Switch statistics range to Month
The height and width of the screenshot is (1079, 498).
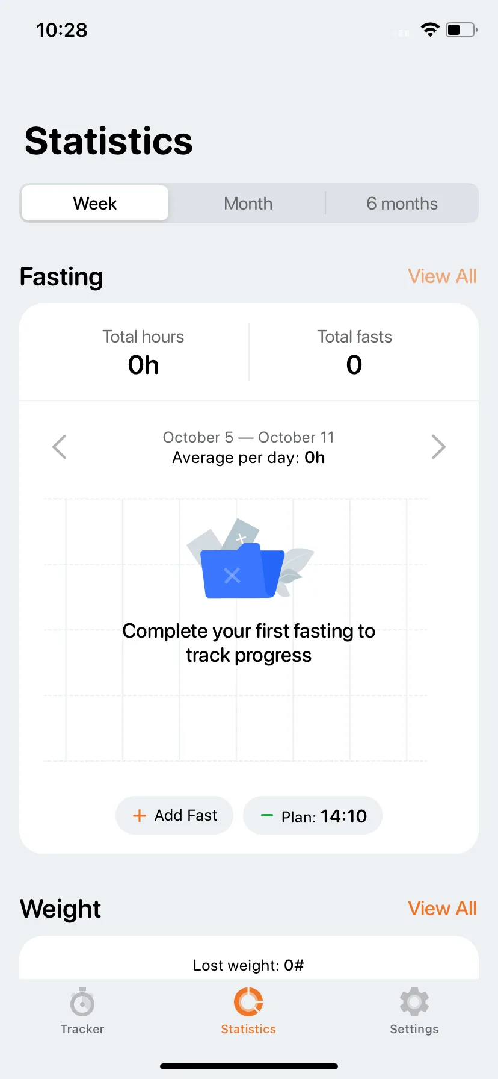(x=248, y=204)
